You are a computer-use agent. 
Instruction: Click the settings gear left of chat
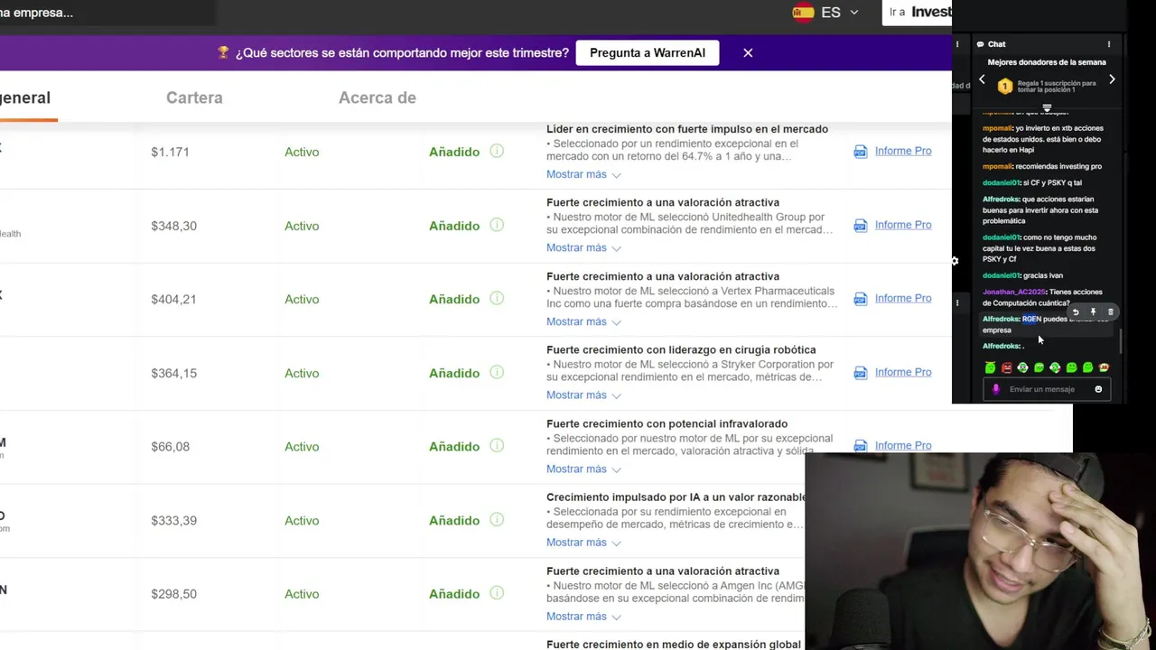coord(956,261)
